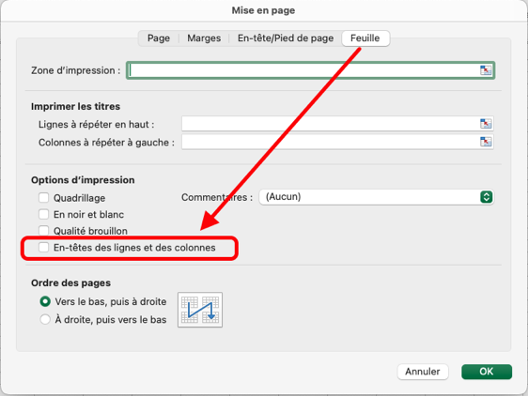Toggle Qualité brouillon checkbox
Viewport: 528px width, 396px height.
(x=43, y=231)
